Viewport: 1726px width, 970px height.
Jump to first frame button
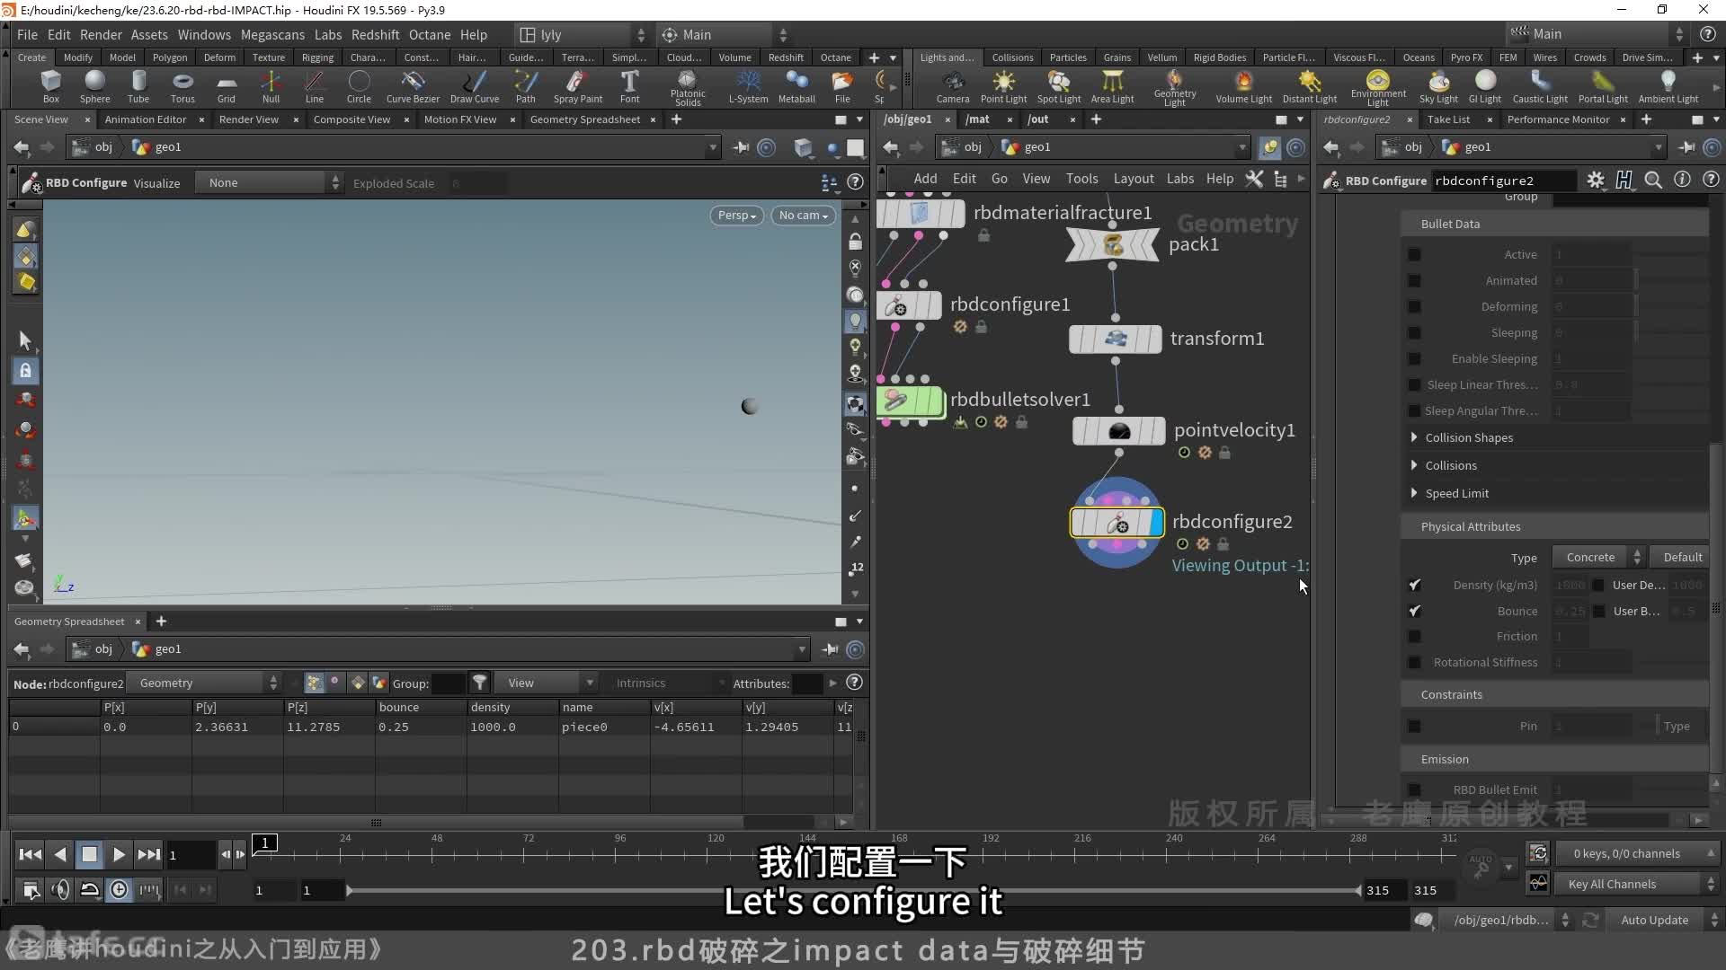coord(30,855)
